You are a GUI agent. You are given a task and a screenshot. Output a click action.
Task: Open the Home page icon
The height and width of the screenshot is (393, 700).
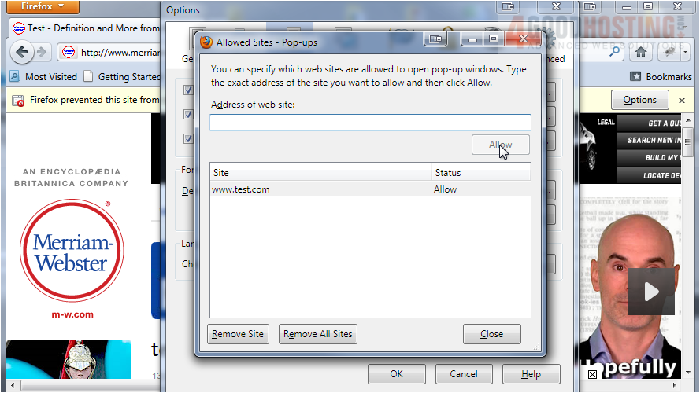click(642, 52)
